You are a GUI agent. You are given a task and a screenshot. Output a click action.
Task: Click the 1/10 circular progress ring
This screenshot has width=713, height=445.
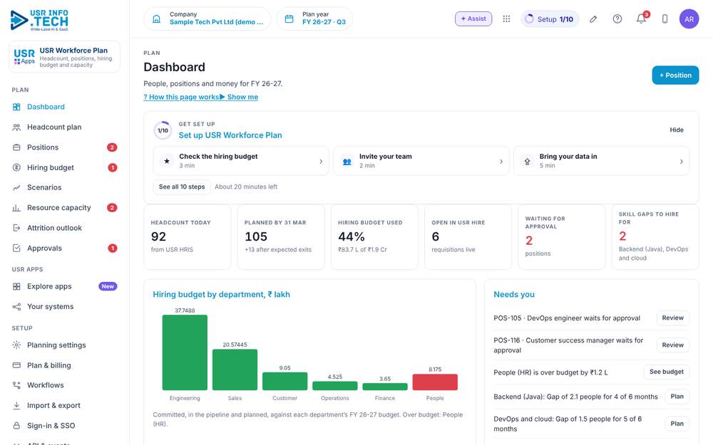pyautogui.click(x=163, y=130)
